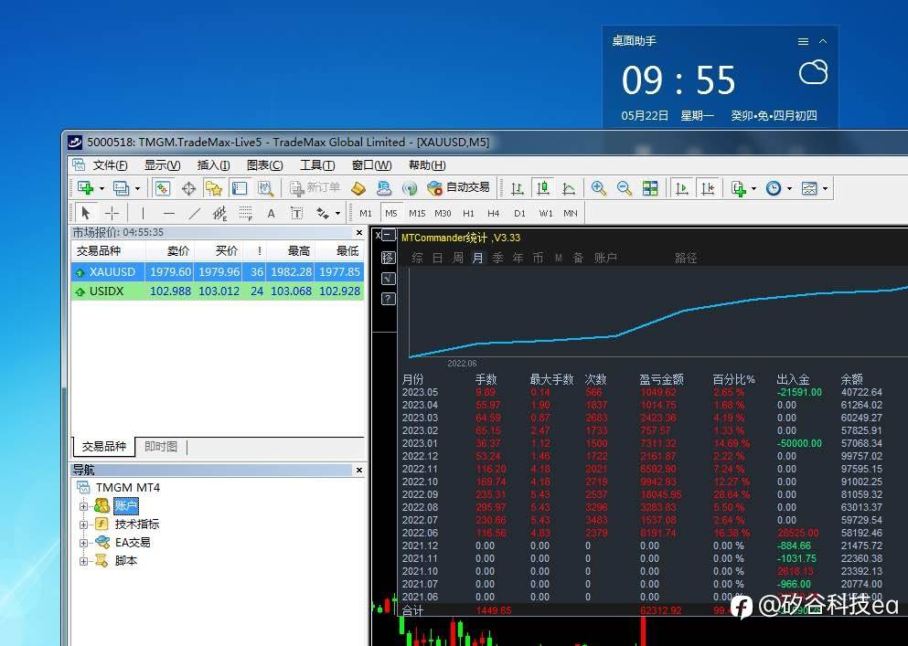This screenshot has width=908, height=646.
Task: Switch timeframe to H4
Action: coord(494,213)
